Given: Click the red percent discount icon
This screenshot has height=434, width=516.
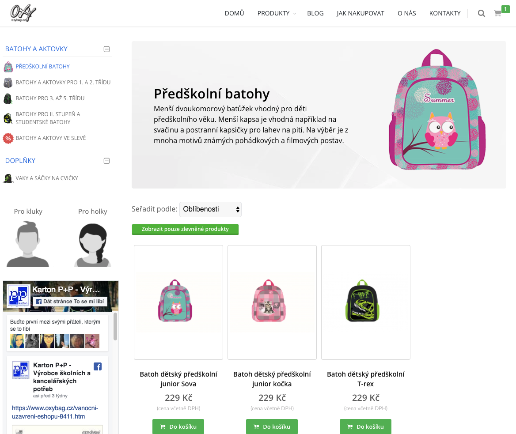Looking at the screenshot, I should pos(8,139).
